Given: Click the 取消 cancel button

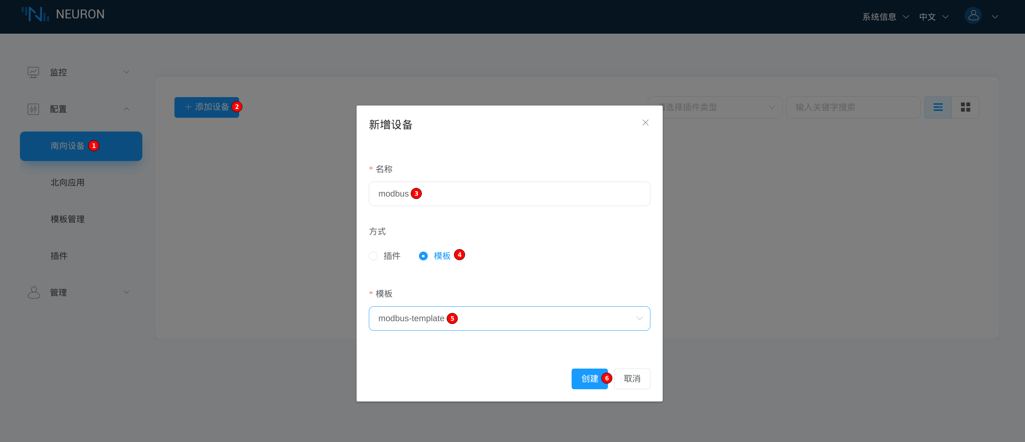Looking at the screenshot, I should point(632,379).
